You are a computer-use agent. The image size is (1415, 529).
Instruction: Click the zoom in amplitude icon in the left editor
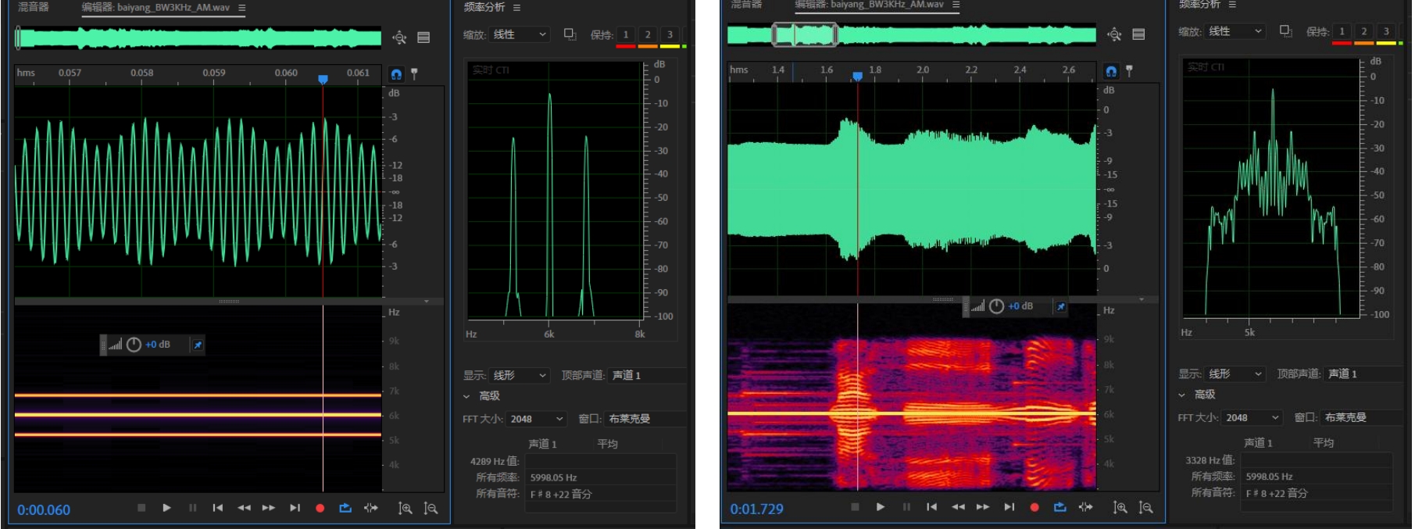[x=405, y=508]
